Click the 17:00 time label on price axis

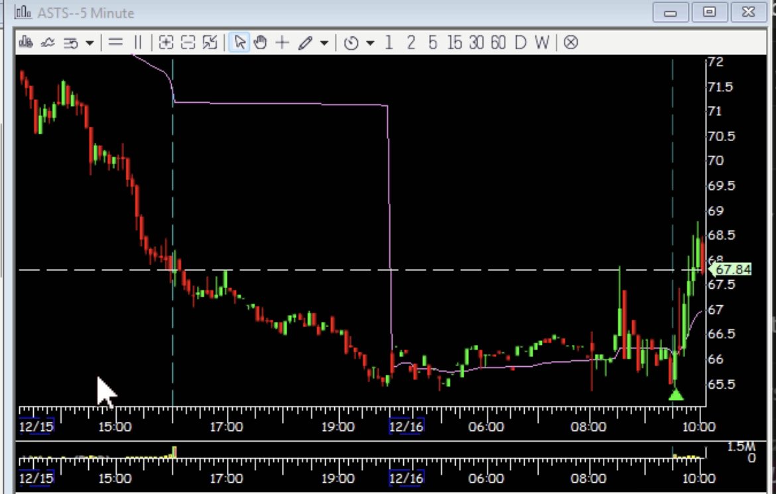click(x=226, y=427)
